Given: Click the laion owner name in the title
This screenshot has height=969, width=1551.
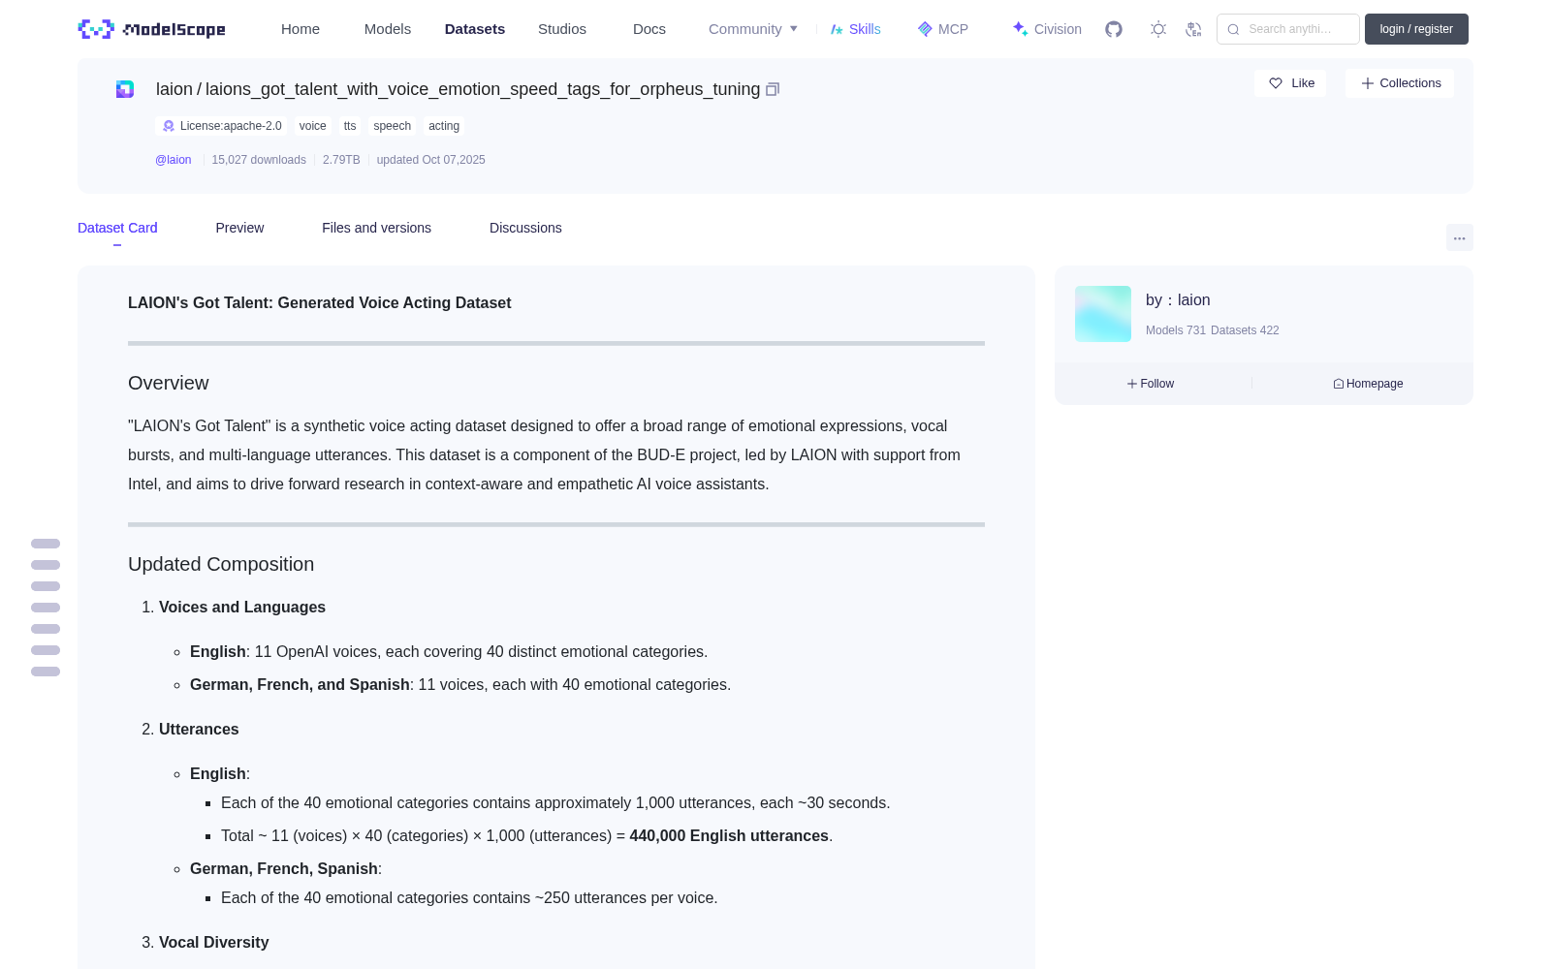Looking at the screenshot, I should [x=174, y=89].
